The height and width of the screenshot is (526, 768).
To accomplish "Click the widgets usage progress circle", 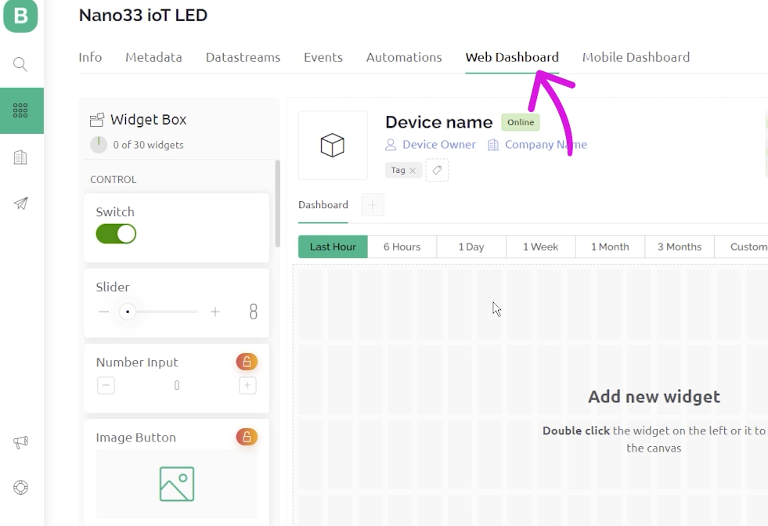I will (x=99, y=145).
